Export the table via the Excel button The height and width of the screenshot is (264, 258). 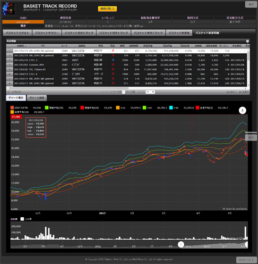(16, 92)
